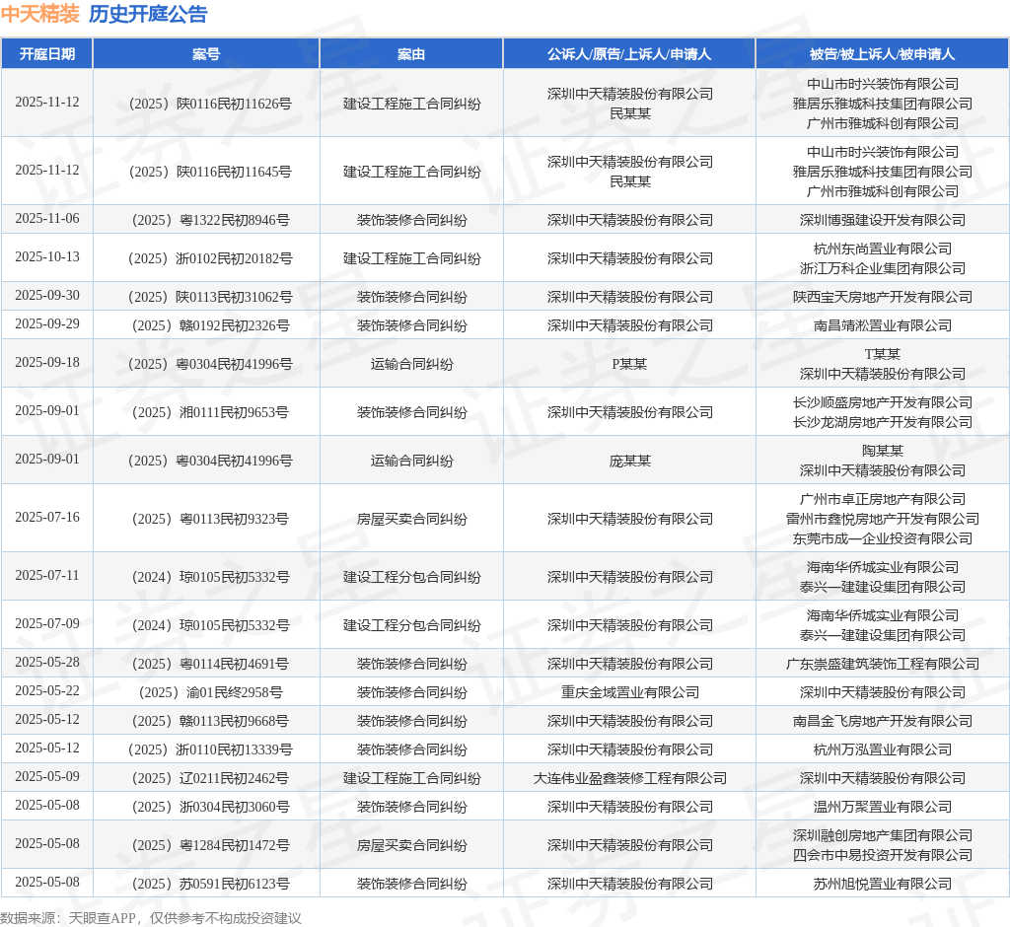The width and height of the screenshot is (1010, 927).
Task: Select case number (2025)粤0113民初9323号
Action: [210, 520]
